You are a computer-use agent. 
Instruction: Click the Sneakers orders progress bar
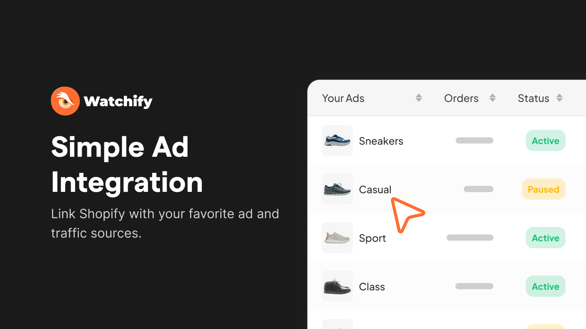(474, 140)
